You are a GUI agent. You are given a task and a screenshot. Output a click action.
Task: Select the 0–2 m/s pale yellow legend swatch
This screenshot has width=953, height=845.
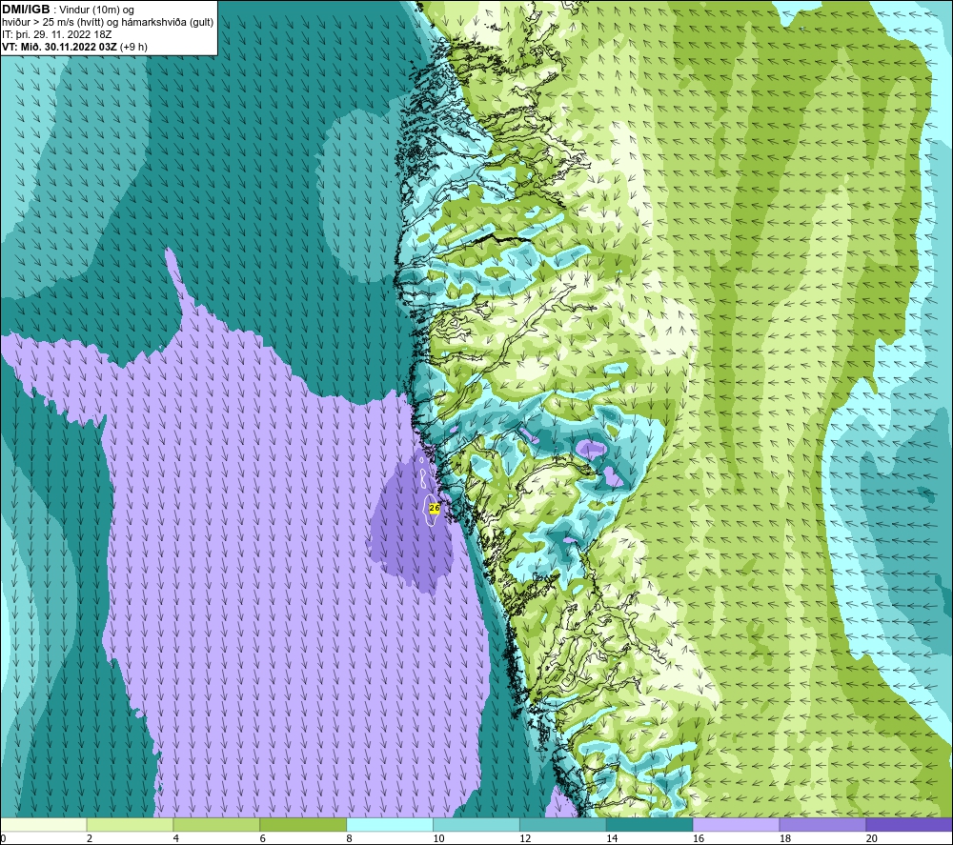[x=44, y=825]
